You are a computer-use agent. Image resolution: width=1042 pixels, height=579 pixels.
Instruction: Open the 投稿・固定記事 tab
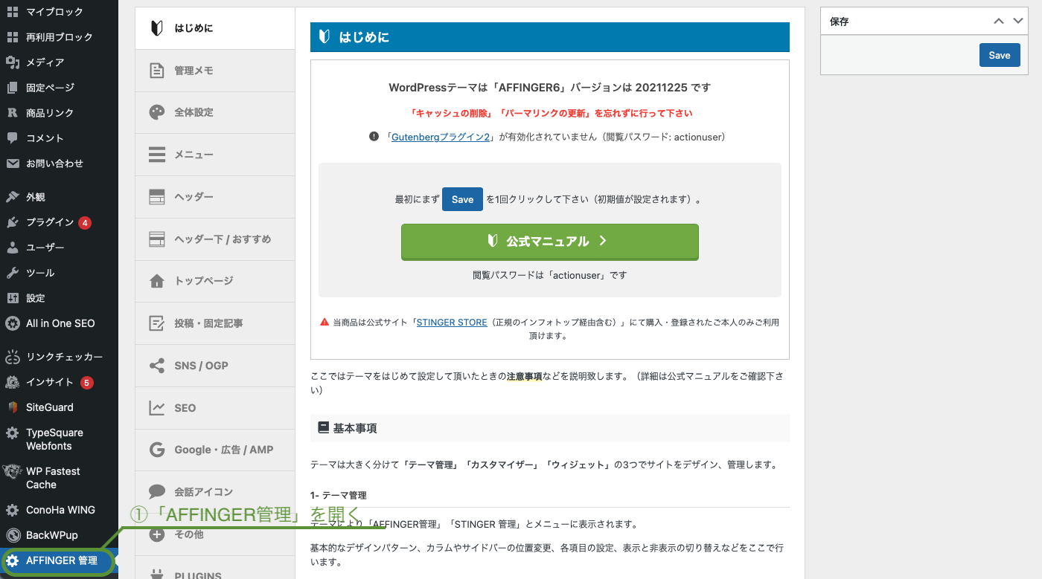(x=215, y=323)
